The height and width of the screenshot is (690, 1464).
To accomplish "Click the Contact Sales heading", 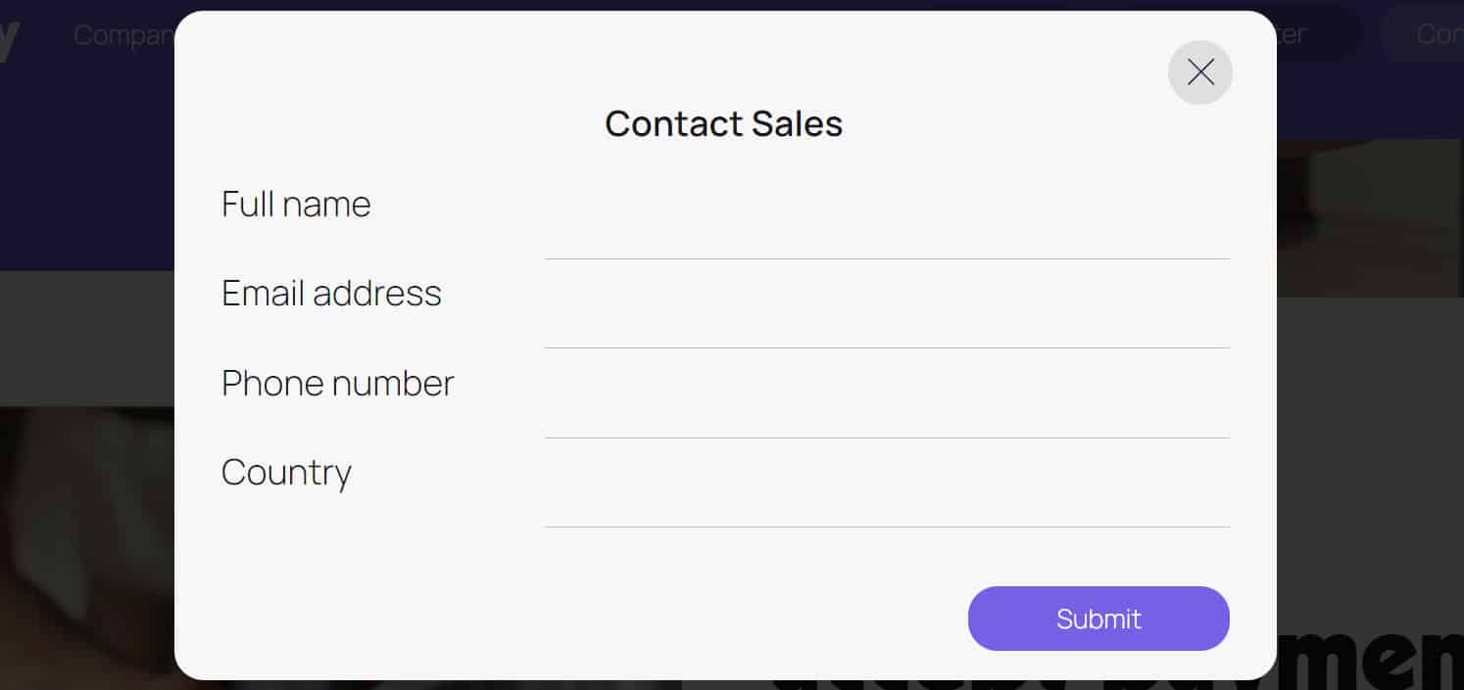I will click(x=724, y=123).
